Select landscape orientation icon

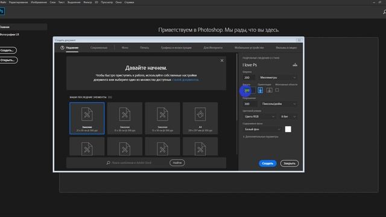[x=270, y=90]
